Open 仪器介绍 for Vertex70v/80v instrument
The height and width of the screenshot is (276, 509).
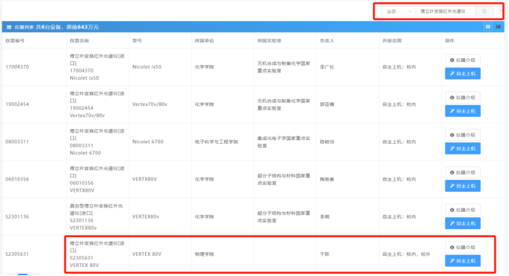click(463, 98)
